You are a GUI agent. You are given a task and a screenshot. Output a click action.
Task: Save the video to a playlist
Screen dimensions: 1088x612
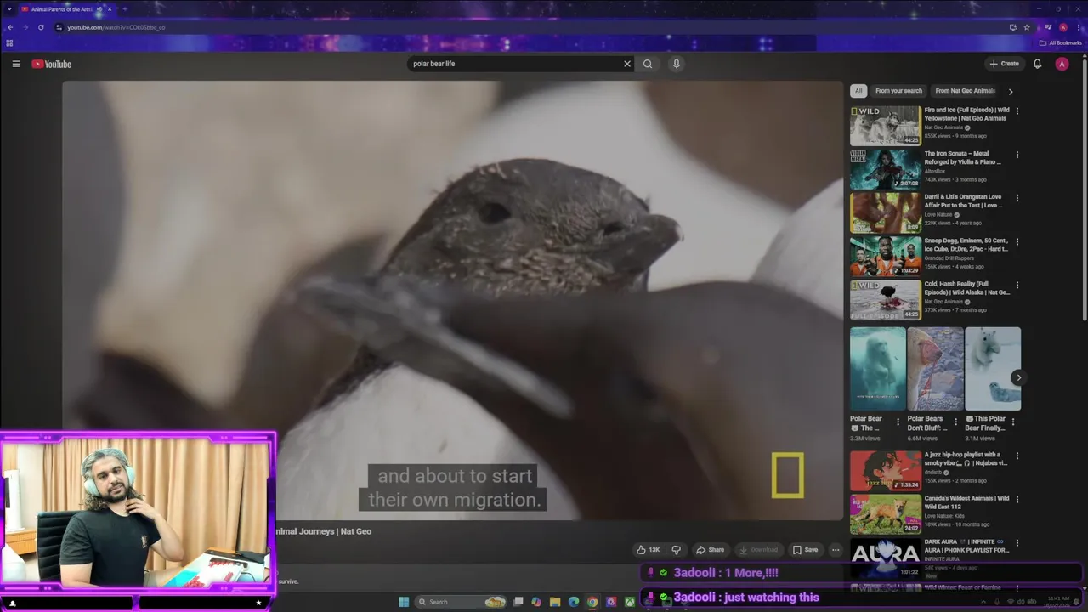coord(805,550)
